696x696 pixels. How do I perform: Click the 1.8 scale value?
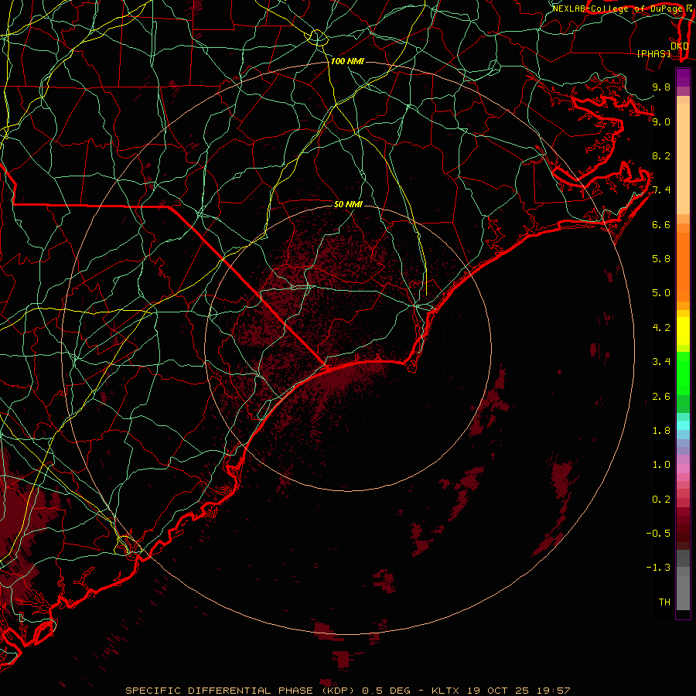click(x=661, y=431)
